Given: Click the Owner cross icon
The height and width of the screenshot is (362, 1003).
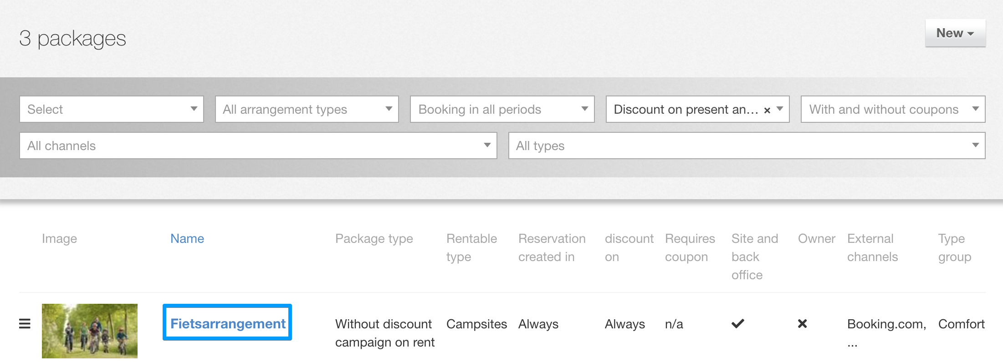Looking at the screenshot, I should point(802,324).
